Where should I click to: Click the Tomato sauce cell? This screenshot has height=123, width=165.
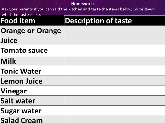coord(32,51)
